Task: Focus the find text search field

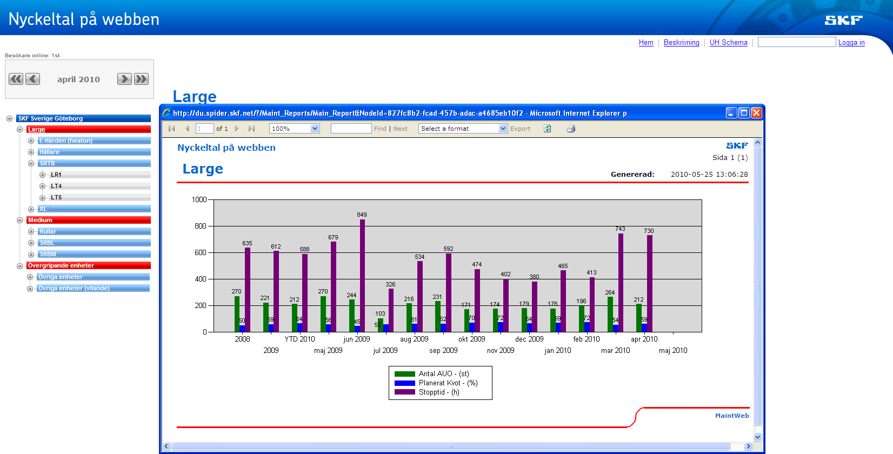Action: 351,129
